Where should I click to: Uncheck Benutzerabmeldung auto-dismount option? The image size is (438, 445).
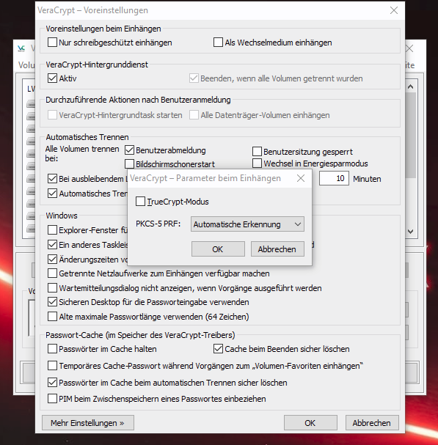click(129, 150)
